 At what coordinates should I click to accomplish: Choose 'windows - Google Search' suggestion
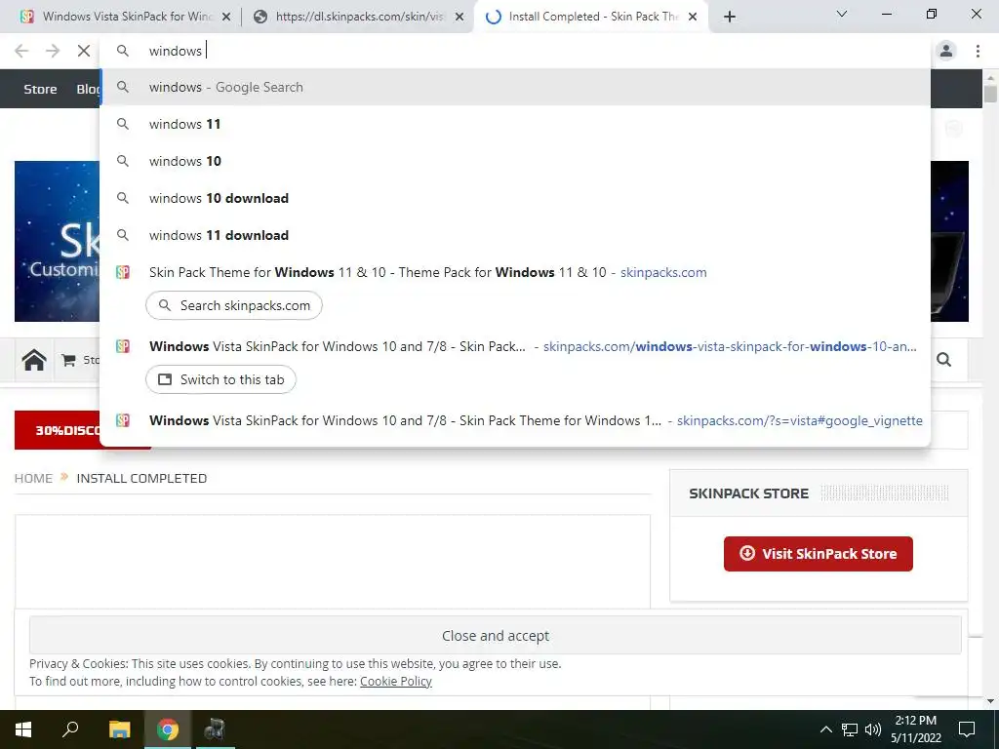tap(515, 87)
